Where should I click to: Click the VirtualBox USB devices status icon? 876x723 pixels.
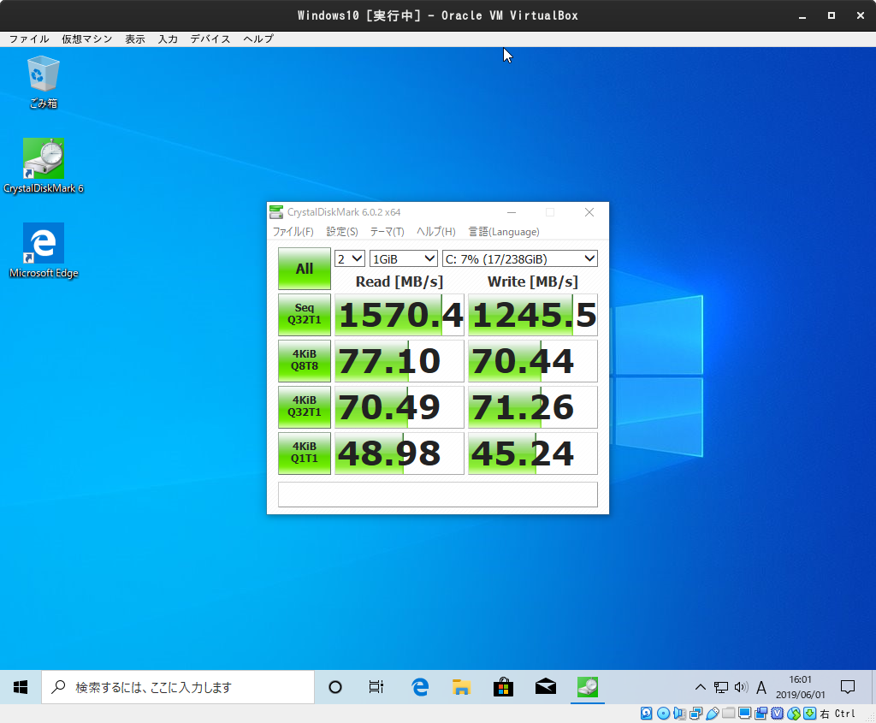pyautogui.click(x=713, y=714)
